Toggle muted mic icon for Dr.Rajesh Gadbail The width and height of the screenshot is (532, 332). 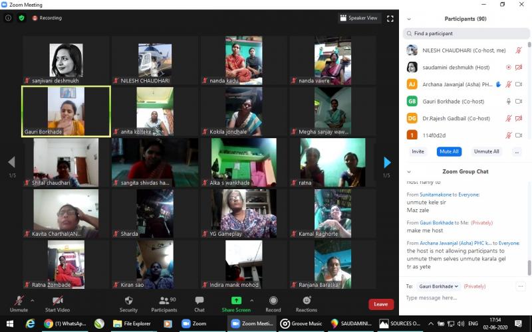(x=508, y=118)
